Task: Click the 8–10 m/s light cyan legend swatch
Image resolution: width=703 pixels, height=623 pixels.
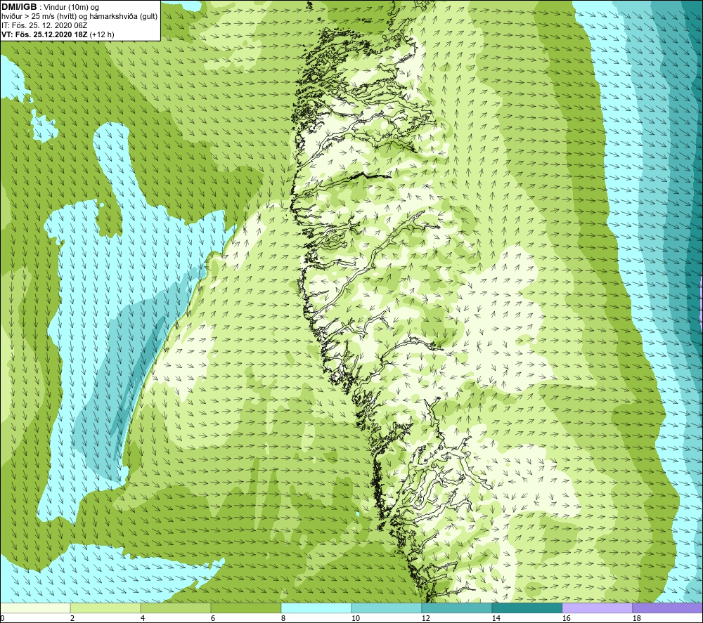Action: click(x=316, y=608)
